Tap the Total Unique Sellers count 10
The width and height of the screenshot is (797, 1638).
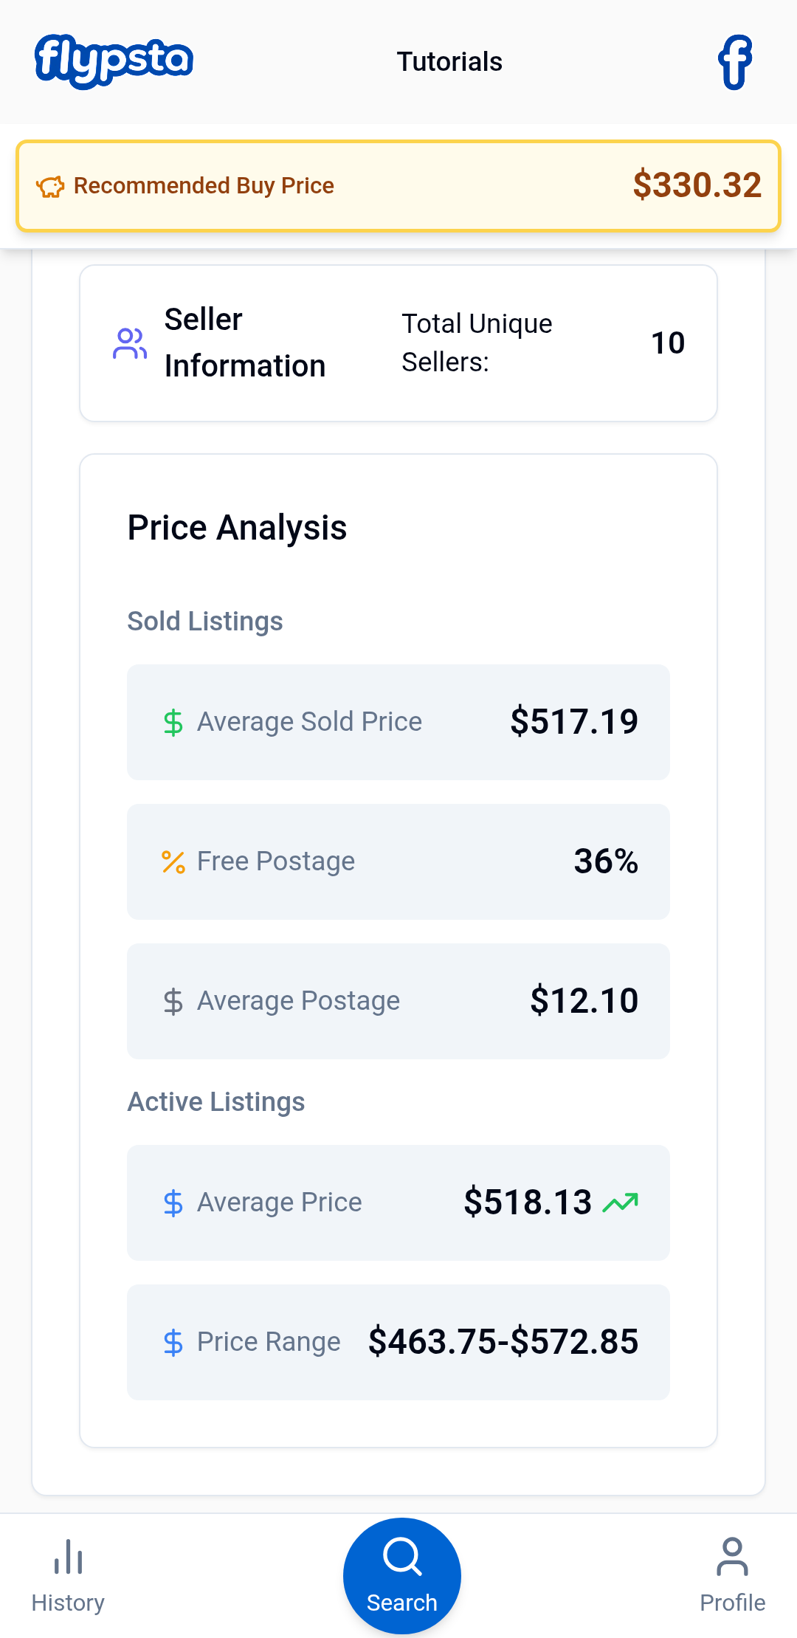(668, 343)
